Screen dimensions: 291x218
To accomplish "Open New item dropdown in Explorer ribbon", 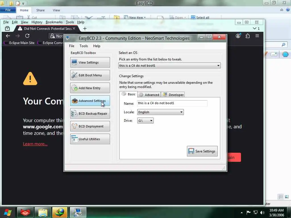I will pos(135,17).
